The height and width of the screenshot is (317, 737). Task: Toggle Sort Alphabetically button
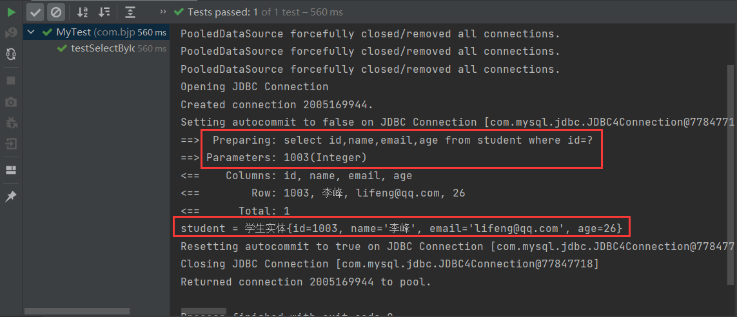click(x=83, y=12)
